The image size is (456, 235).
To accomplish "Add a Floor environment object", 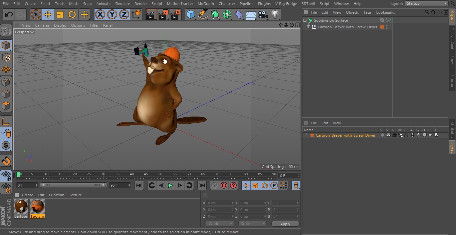I will [x=251, y=14].
